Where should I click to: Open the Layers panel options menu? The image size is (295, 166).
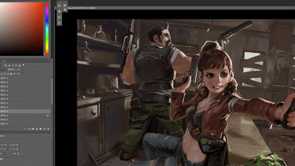[52, 61]
